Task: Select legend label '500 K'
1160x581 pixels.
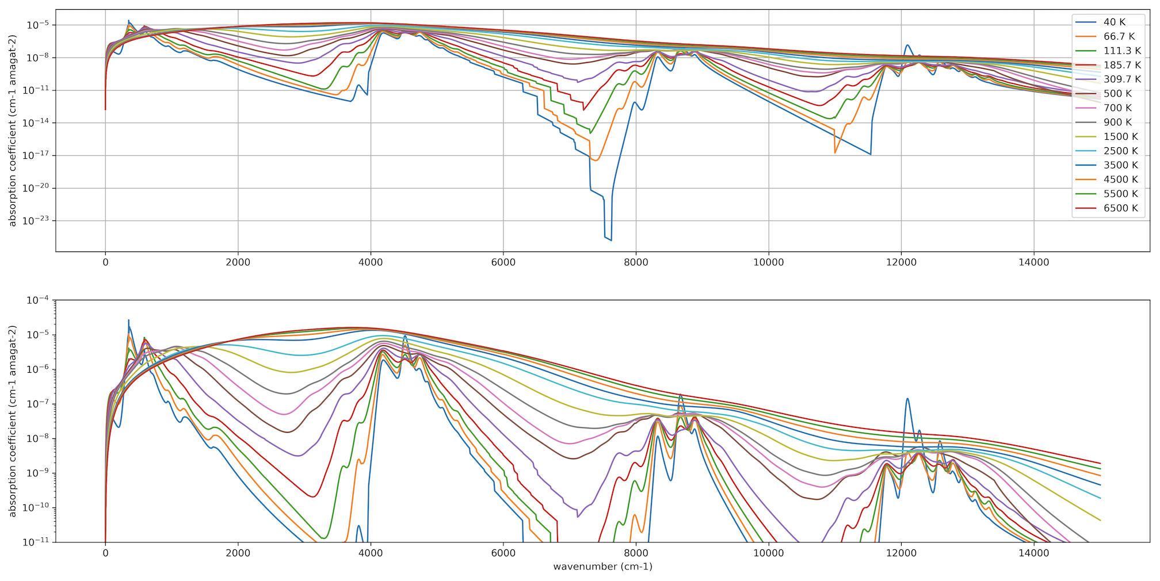Action: [x=1117, y=94]
